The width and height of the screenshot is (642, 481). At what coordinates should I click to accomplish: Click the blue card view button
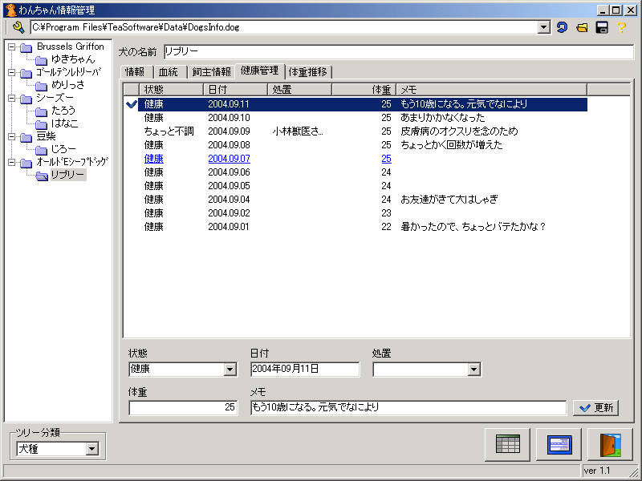point(559,444)
